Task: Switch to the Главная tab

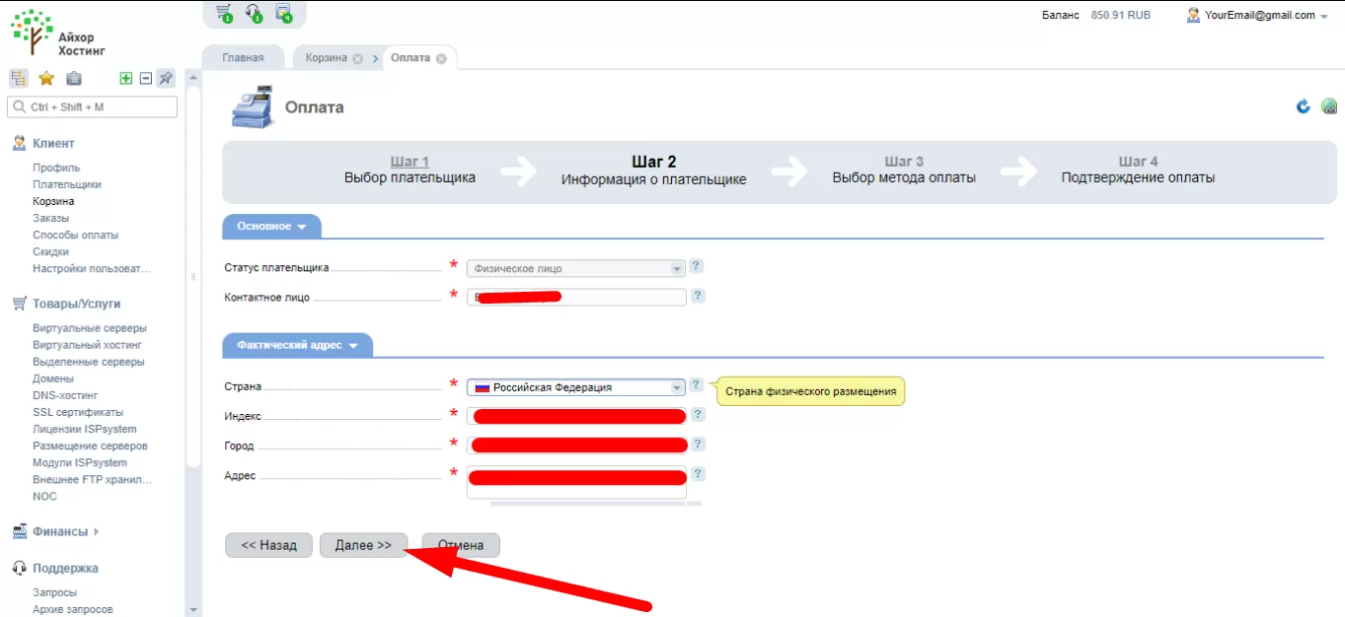Action: tap(243, 58)
